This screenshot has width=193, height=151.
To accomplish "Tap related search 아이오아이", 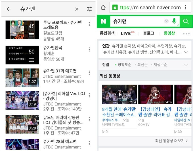I will [146, 46].
